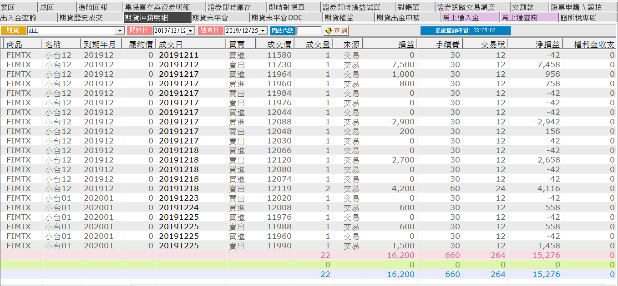Open the 交割款 tab
This screenshot has width=618, height=286.
(529, 7)
